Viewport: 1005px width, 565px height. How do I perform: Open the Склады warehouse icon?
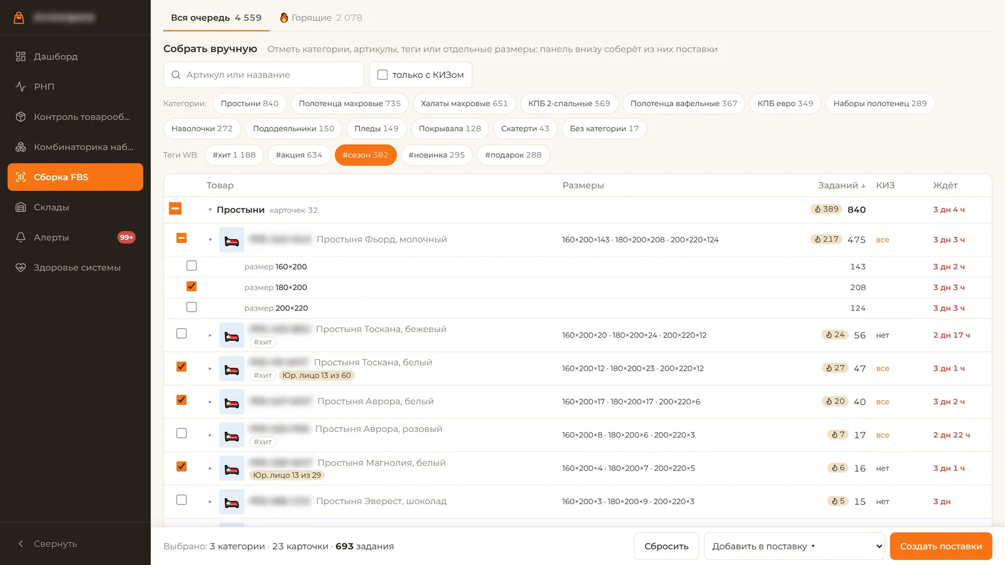pyautogui.click(x=21, y=207)
